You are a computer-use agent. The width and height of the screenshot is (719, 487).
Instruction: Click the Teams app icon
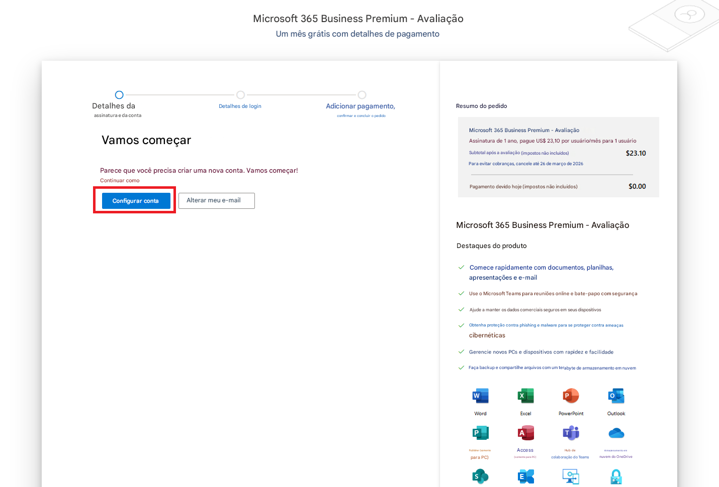(571, 433)
